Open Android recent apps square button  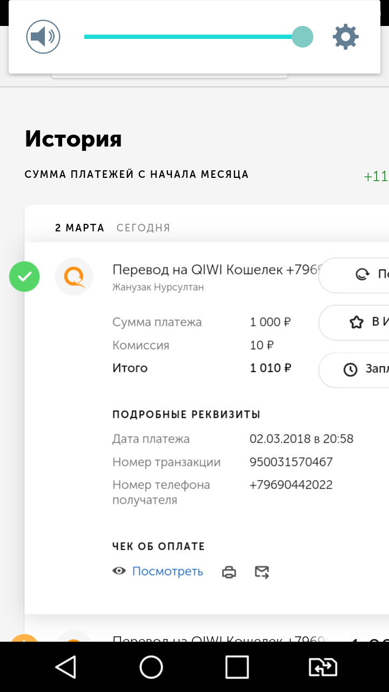tap(237, 667)
